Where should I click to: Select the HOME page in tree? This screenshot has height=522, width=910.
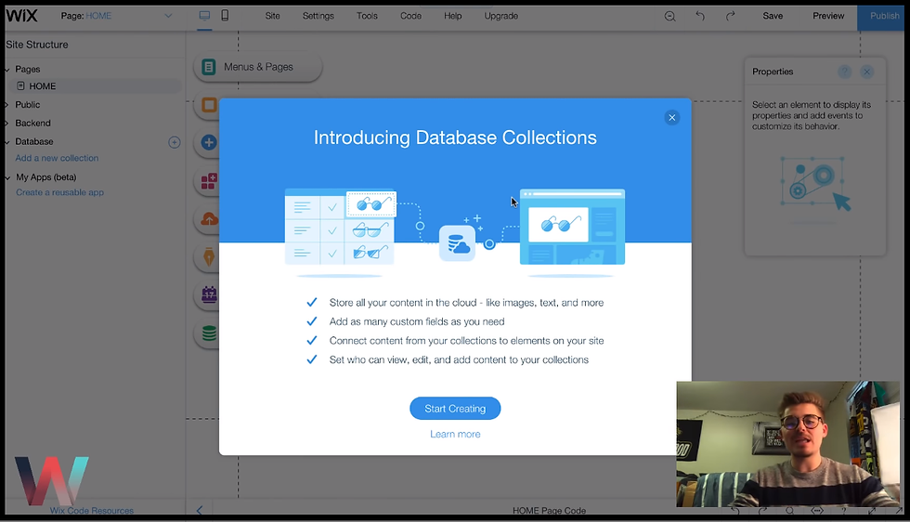96,86
